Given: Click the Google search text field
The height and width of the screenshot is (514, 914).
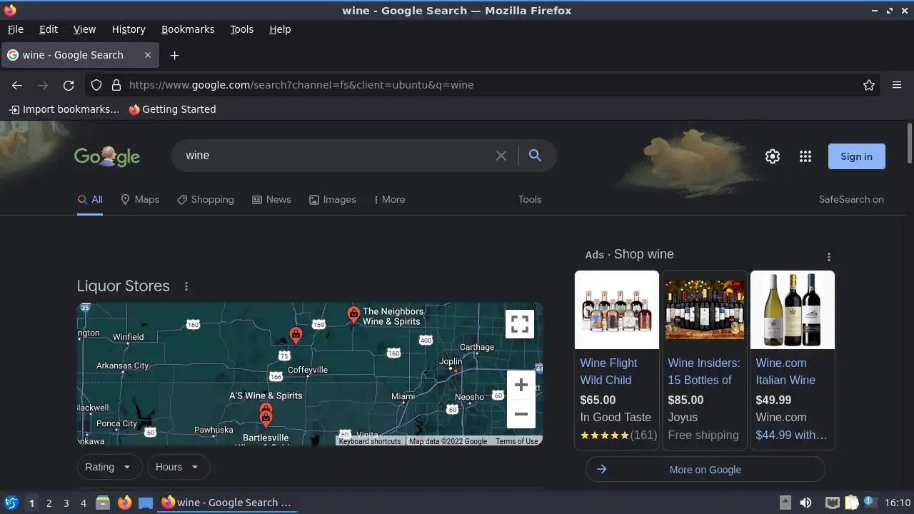Looking at the screenshot, I should click(x=336, y=156).
